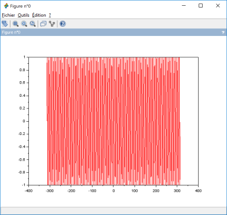Screen dimensions: 227x215
Task: Maximize the Figure n°0 window
Action: [201, 6]
